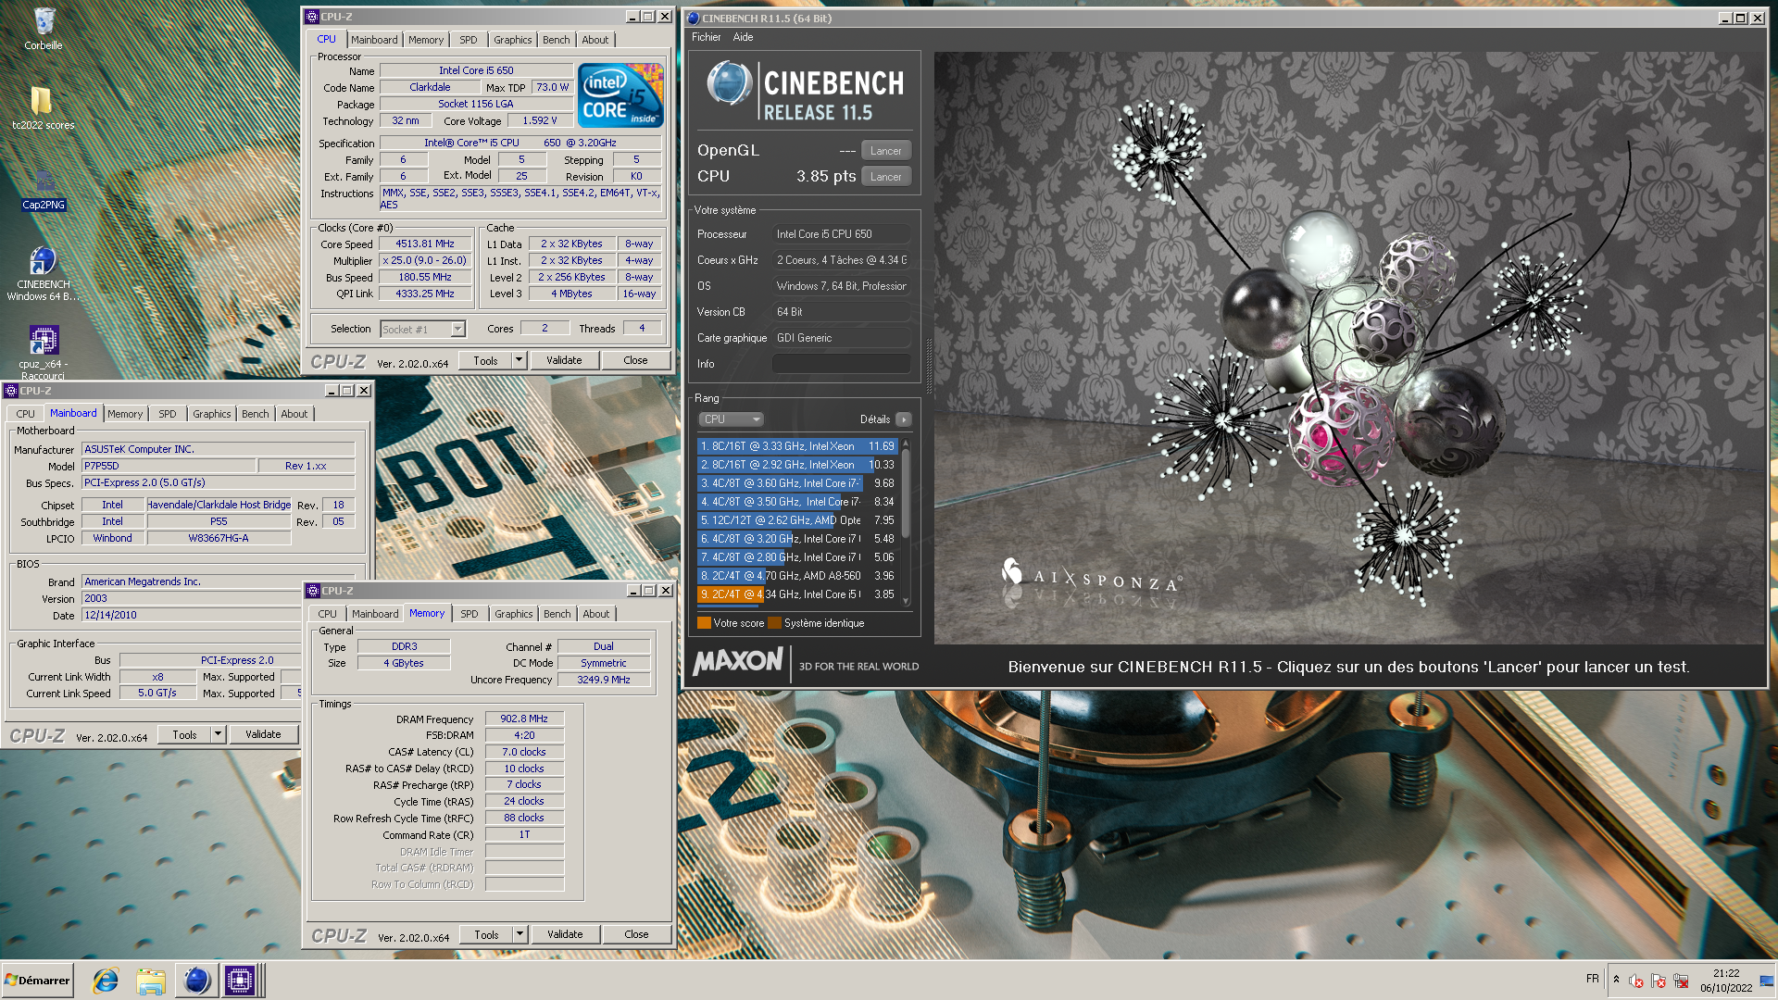This screenshot has width=1778, height=1000.
Task: Click Lancer next to OpenGL
Action: pos(885,151)
